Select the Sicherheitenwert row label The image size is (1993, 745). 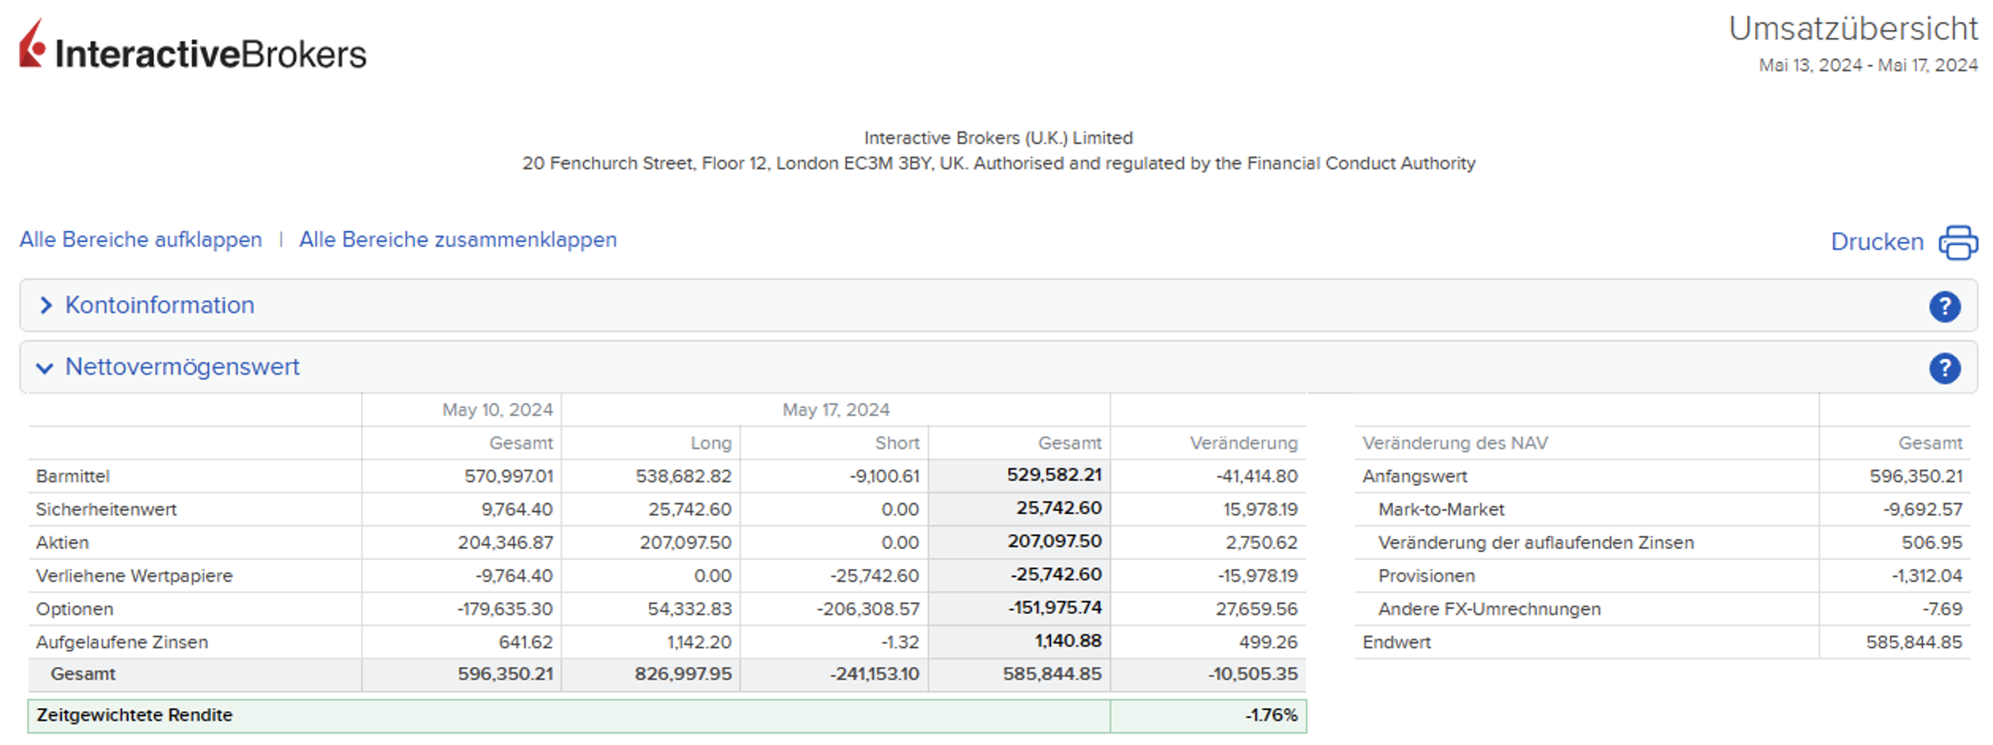pyautogui.click(x=106, y=509)
